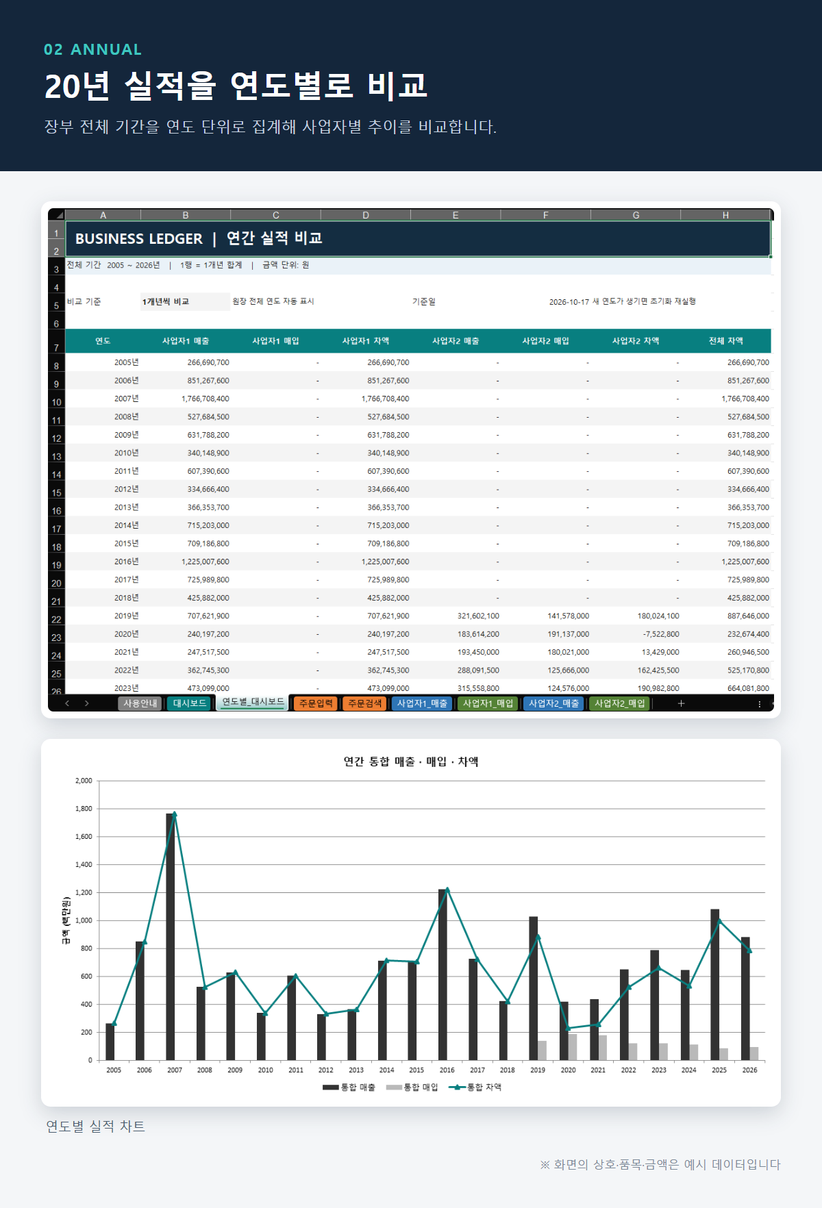
Task: Select column C header
Action: 275,215
